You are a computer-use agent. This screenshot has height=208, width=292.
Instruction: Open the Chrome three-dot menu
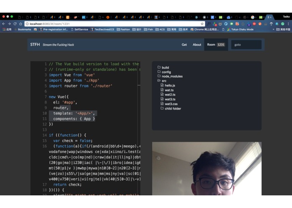click(288, 24)
